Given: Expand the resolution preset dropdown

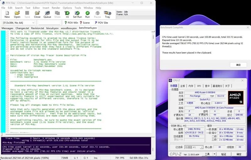Looking at the screenshot, I should pos(18,23).
